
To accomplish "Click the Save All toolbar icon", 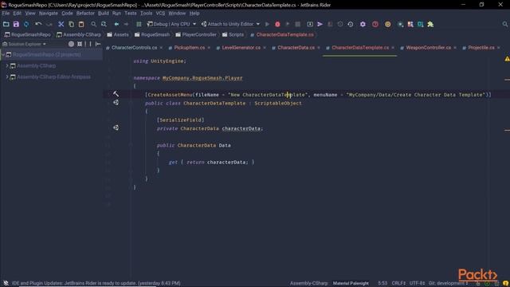I will point(16,24).
